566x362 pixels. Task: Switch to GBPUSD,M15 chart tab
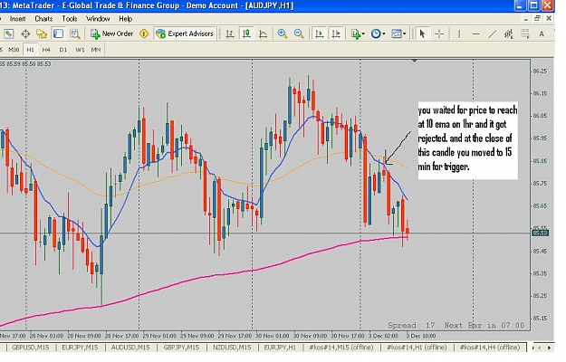(30, 348)
